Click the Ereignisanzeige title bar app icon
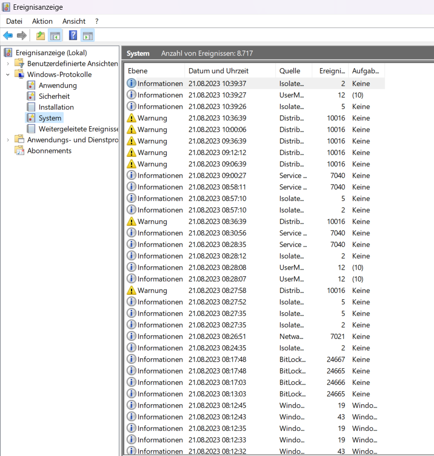434x456 pixels. (6, 7)
